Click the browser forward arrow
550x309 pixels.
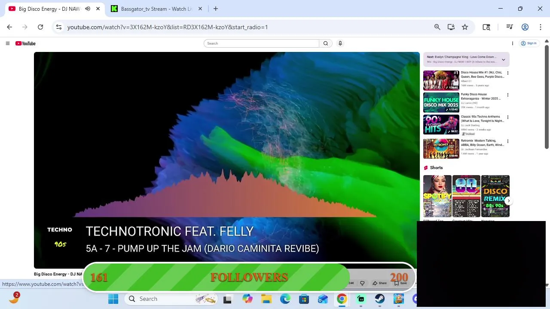pyautogui.click(x=25, y=27)
